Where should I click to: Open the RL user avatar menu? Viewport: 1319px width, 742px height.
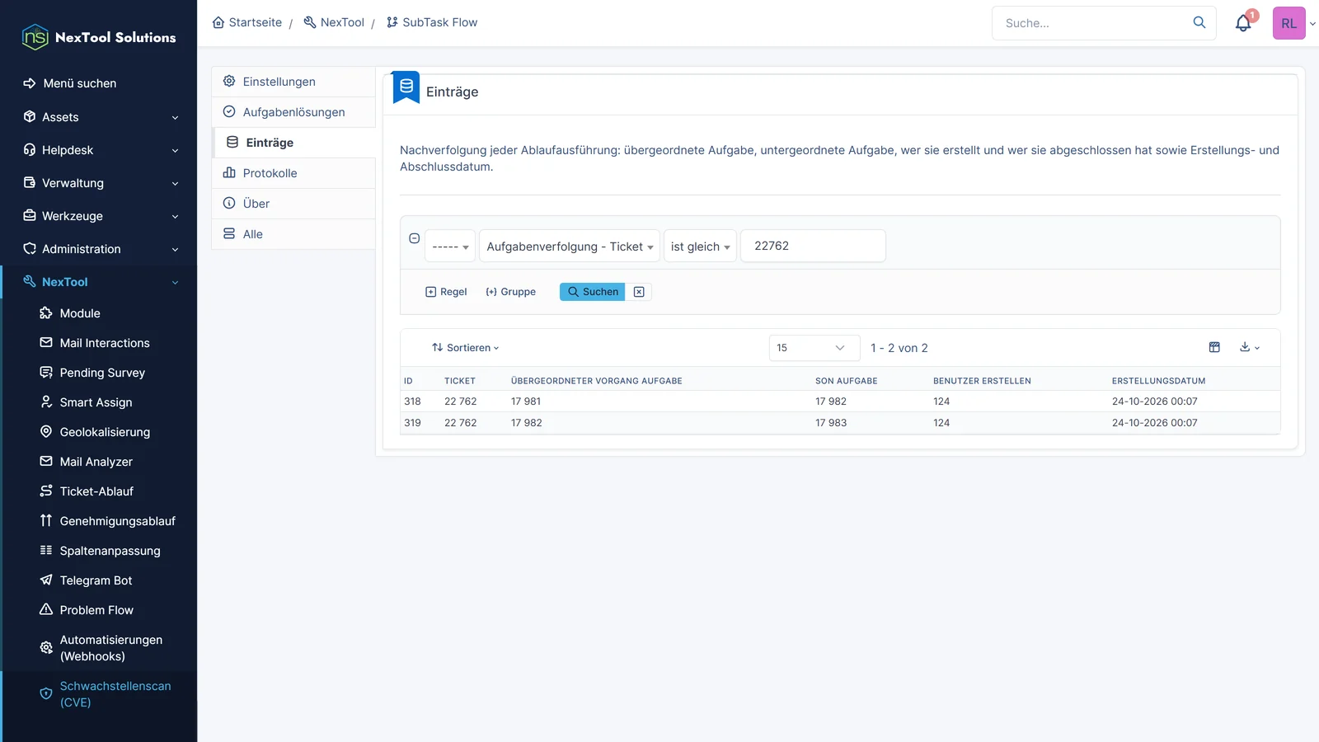coord(1289,23)
